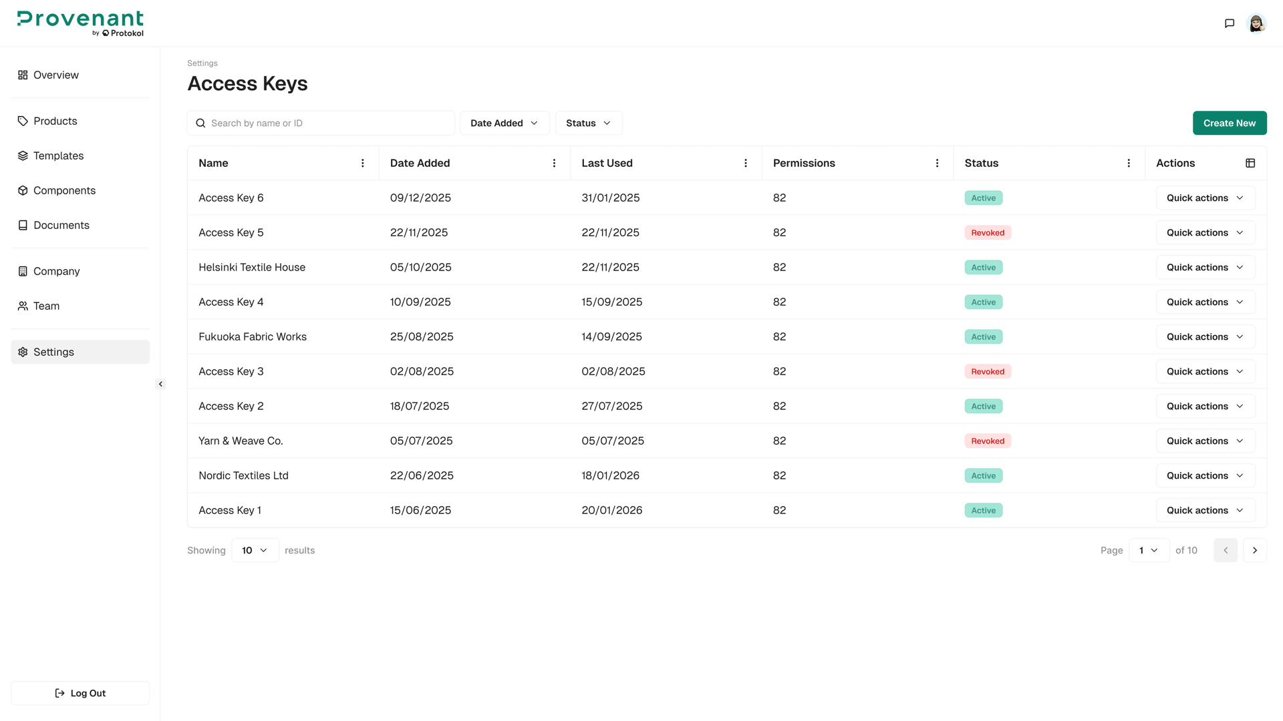Viewport: 1283px width, 721px height.
Task: Open the chat feedback icon in top bar
Action: pos(1230,23)
